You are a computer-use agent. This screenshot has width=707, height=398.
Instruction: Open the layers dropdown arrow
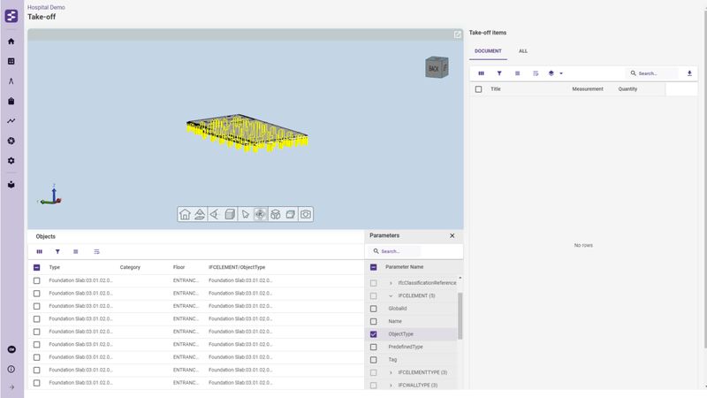[561, 73]
